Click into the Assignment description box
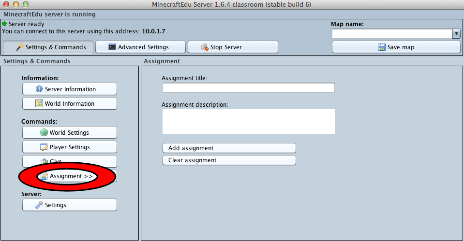This screenshot has height=241, width=464. coord(249,121)
